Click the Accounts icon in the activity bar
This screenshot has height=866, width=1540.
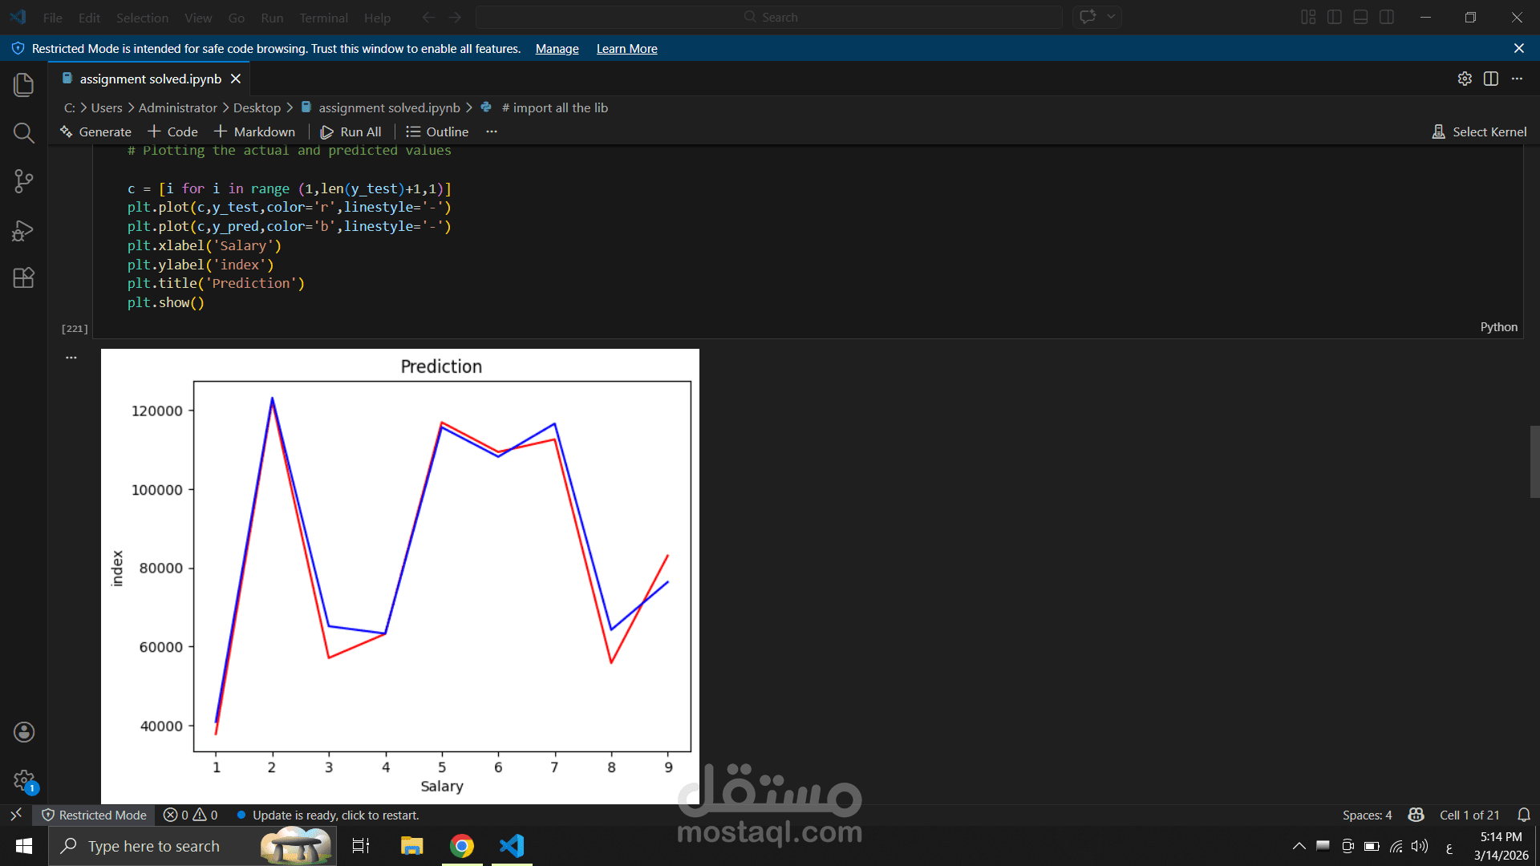point(23,731)
